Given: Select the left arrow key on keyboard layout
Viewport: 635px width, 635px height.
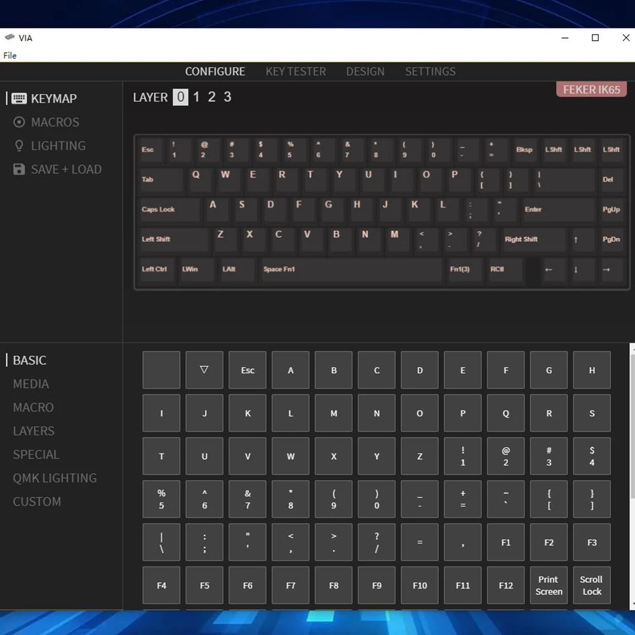Looking at the screenshot, I should (x=549, y=270).
